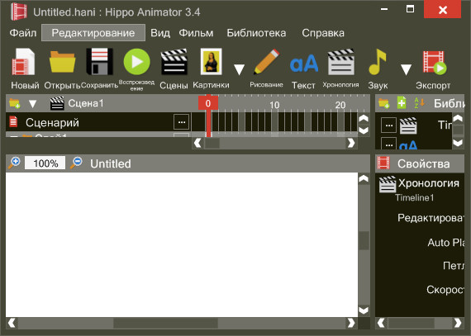Click canvas horizontal scroll left arrow
Image resolution: width=471 pixels, height=336 pixels.
pyautogui.click(x=12, y=323)
